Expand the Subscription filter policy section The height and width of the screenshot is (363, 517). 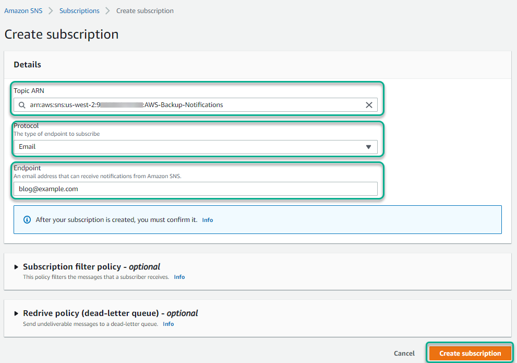coord(83,266)
